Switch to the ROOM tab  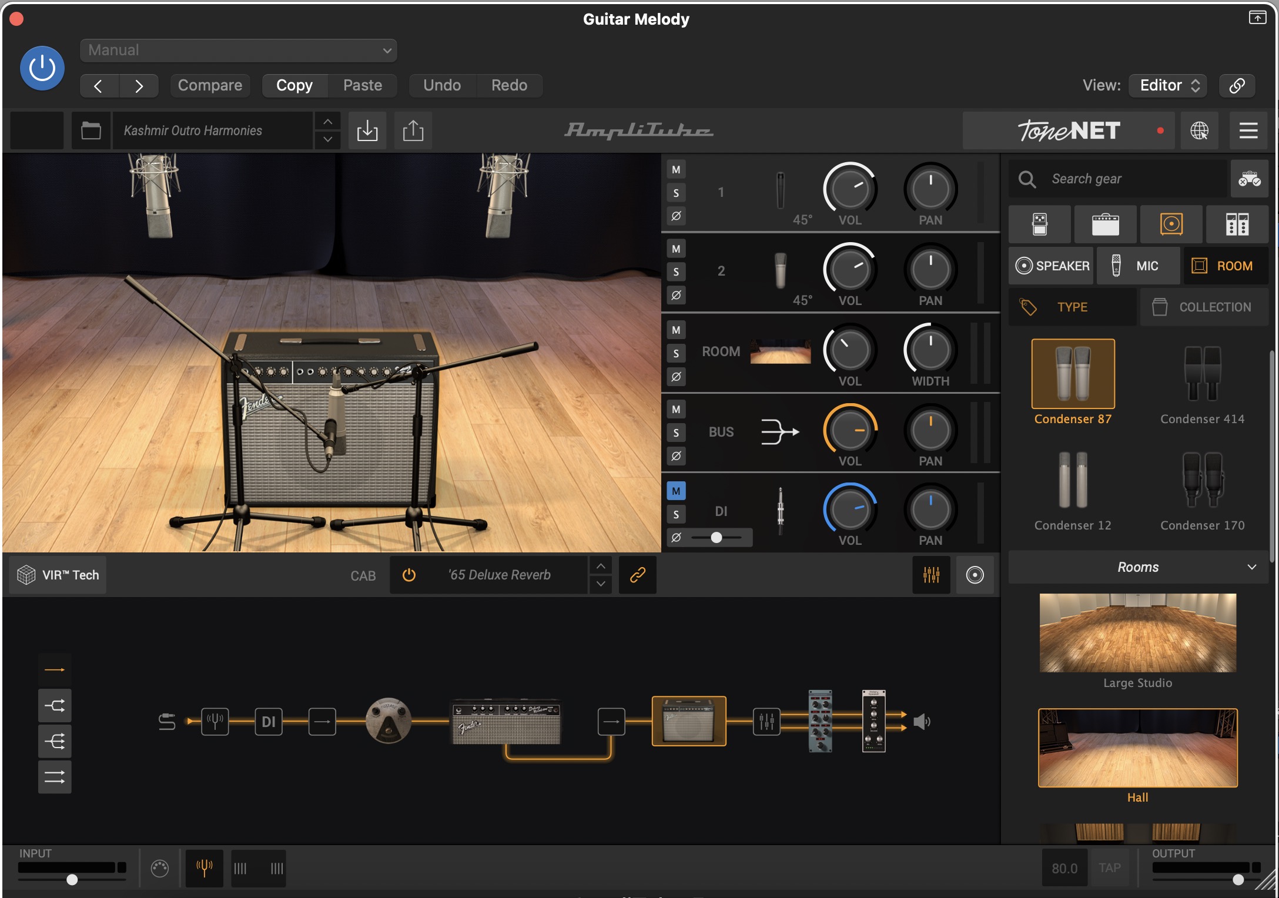point(1226,266)
